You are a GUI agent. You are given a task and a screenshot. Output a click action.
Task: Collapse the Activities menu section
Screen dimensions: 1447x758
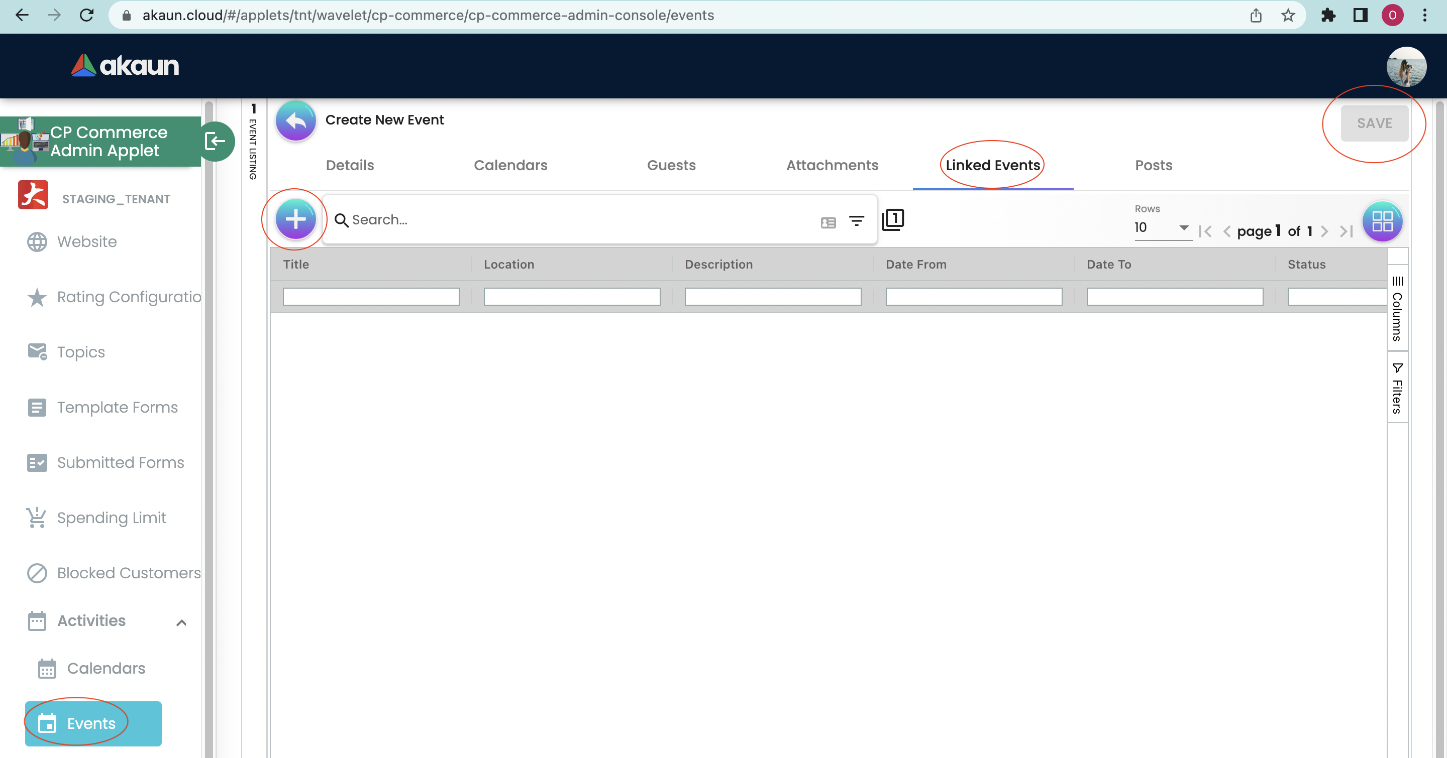pos(181,622)
